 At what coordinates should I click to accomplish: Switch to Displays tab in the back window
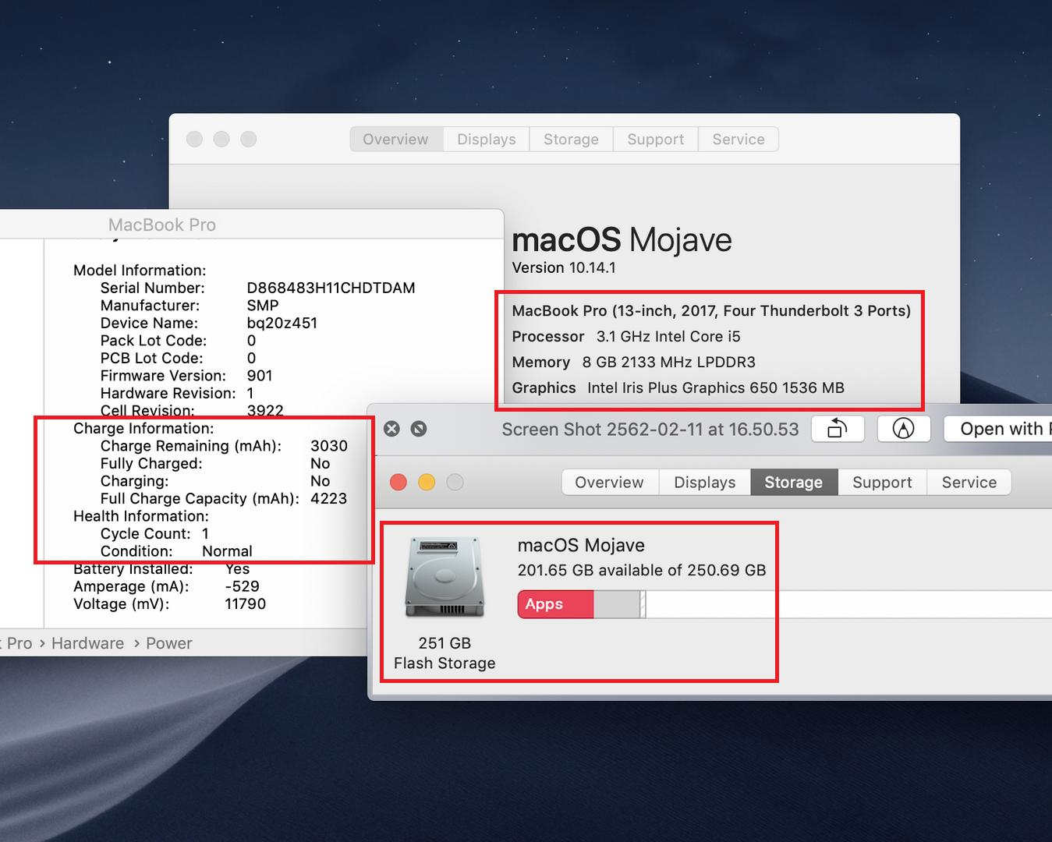[487, 140]
